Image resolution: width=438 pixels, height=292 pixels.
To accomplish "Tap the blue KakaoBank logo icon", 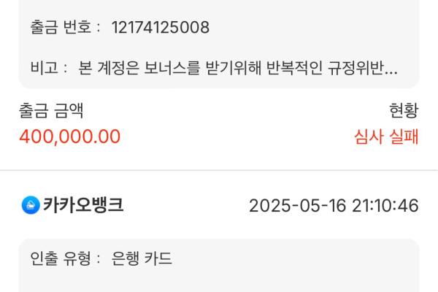I will click(31, 205).
